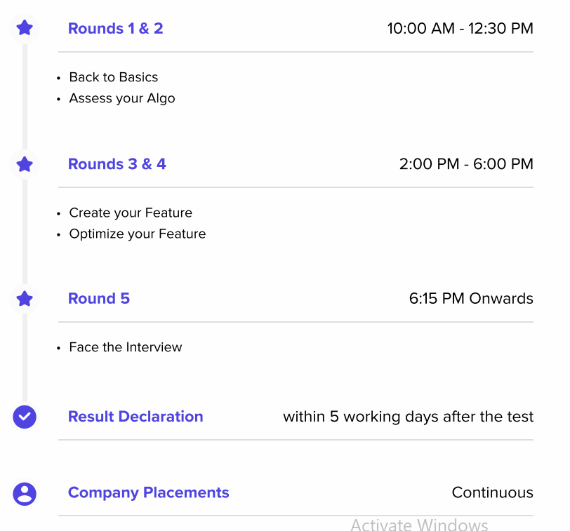Open the Rounds 1 & 2 heading
This screenshot has height=531, width=570.
[116, 28]
